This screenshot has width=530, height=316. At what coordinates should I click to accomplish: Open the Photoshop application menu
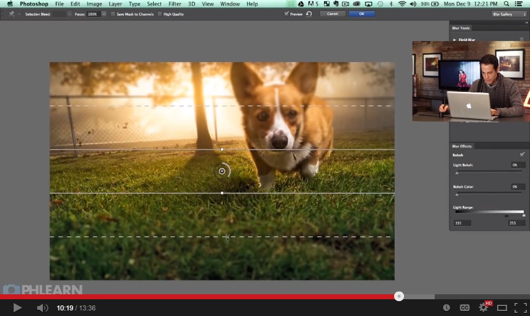pos(34,4)
